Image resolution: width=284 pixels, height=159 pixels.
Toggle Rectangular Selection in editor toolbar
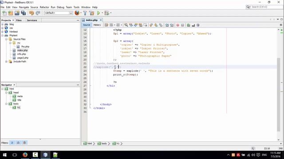tap(145, 25)
